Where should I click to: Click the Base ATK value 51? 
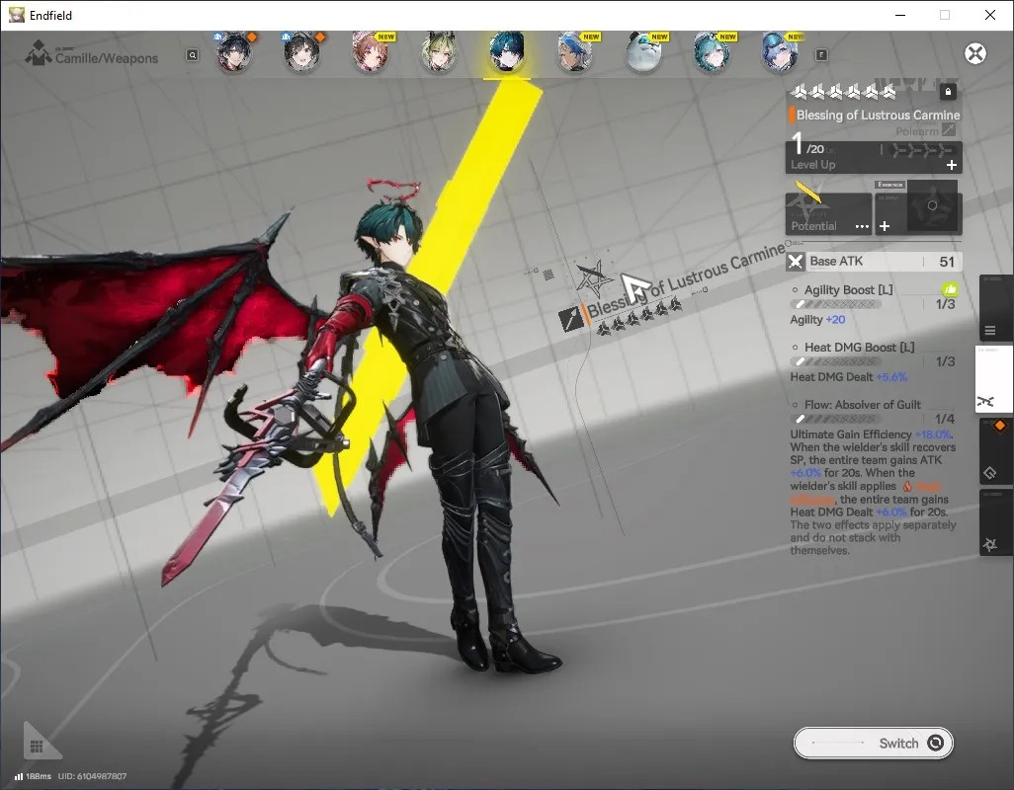947,262
